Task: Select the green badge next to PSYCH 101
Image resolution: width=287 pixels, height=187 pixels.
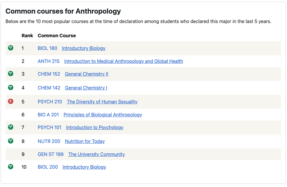Action: click(11, 127)
